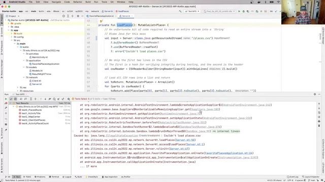Open the File menu
Image resolution: width=325 pixels, height=182 pixels.
pyautogui.click(x=30, y=2)
